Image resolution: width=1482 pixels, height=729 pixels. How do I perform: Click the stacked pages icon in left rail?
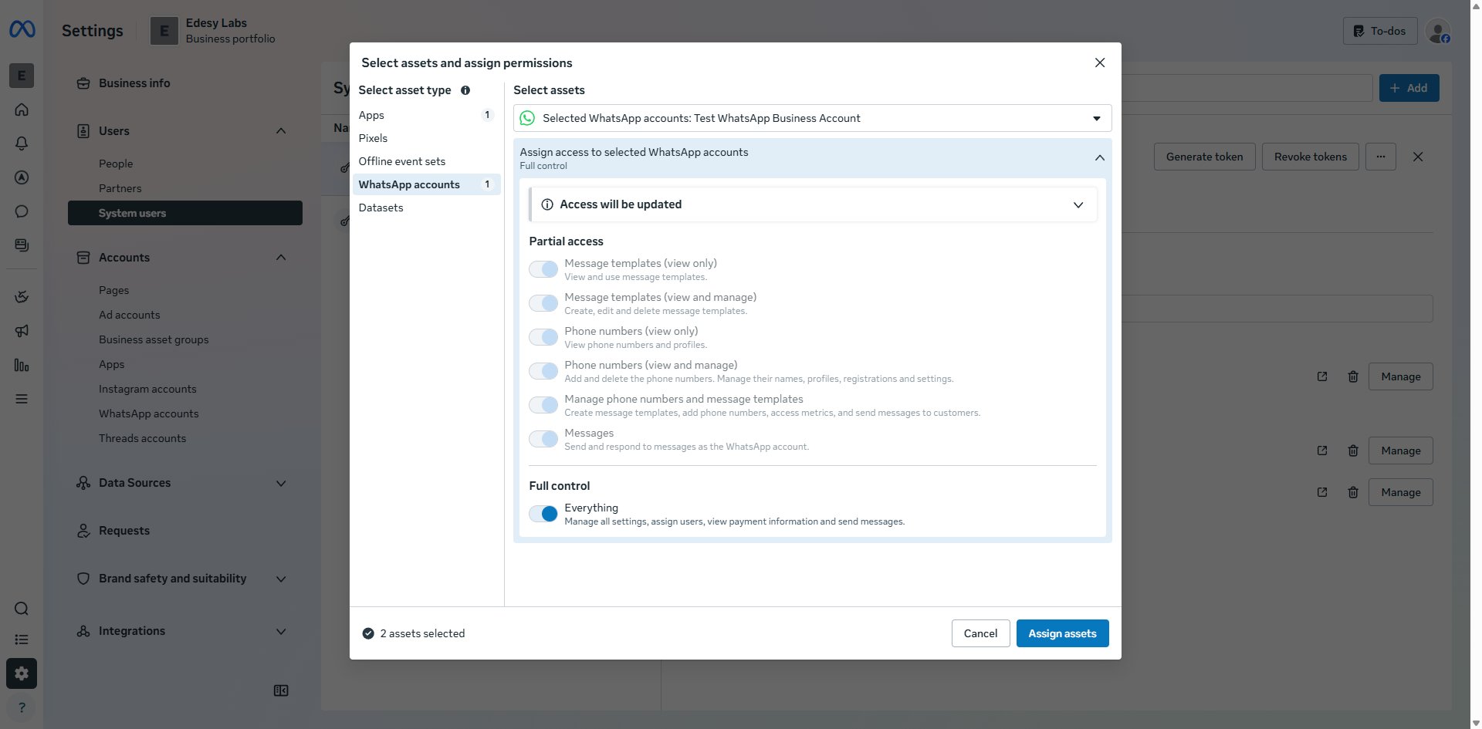tap(22, 245)
